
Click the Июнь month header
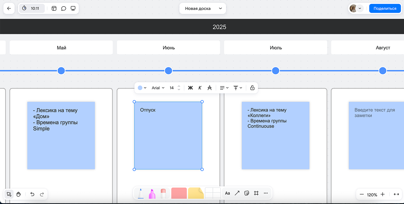click(168, 48)
